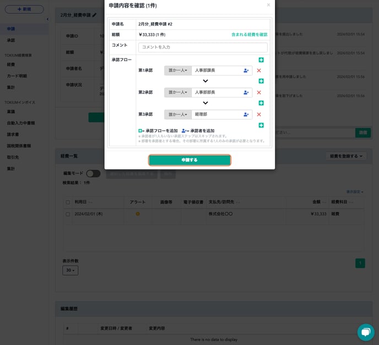The height and width of the screenshot is (345, 379).
Task: Add approver to 人事部部長 step
Action: click(x=246, y=92)
